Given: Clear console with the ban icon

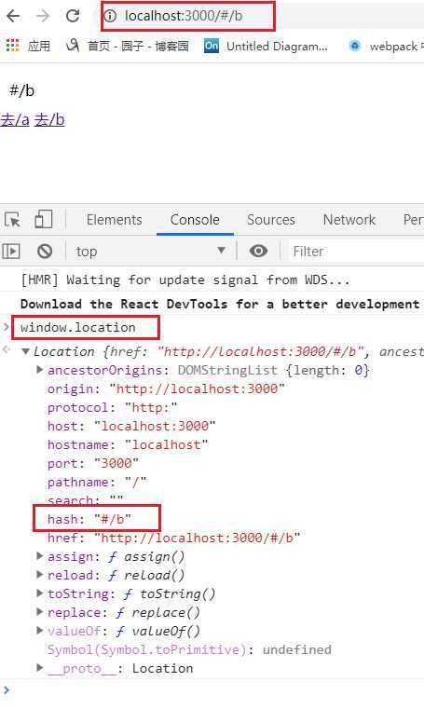Looking at the screenshot, I should (x=45, y=251).
